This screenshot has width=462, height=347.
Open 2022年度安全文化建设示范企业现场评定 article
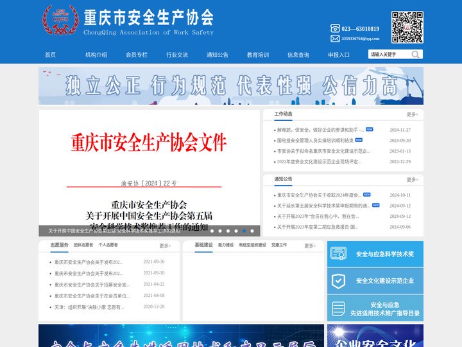319,162
